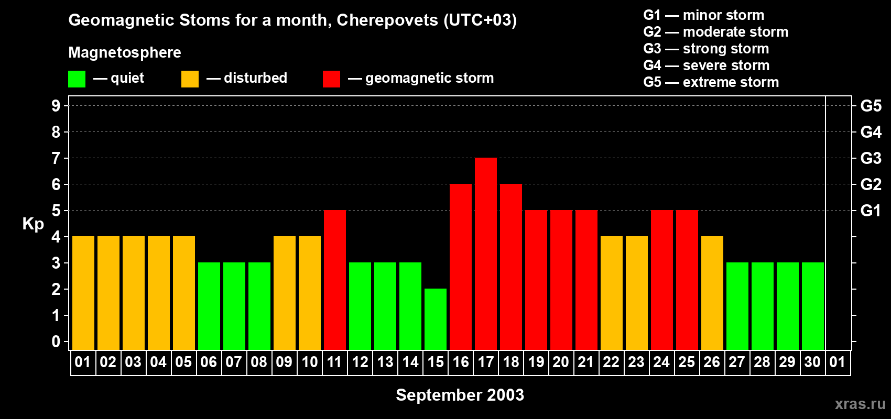891x419 pixels.
Task: Click the 'quiet' legend label
Action: (127, 78)
